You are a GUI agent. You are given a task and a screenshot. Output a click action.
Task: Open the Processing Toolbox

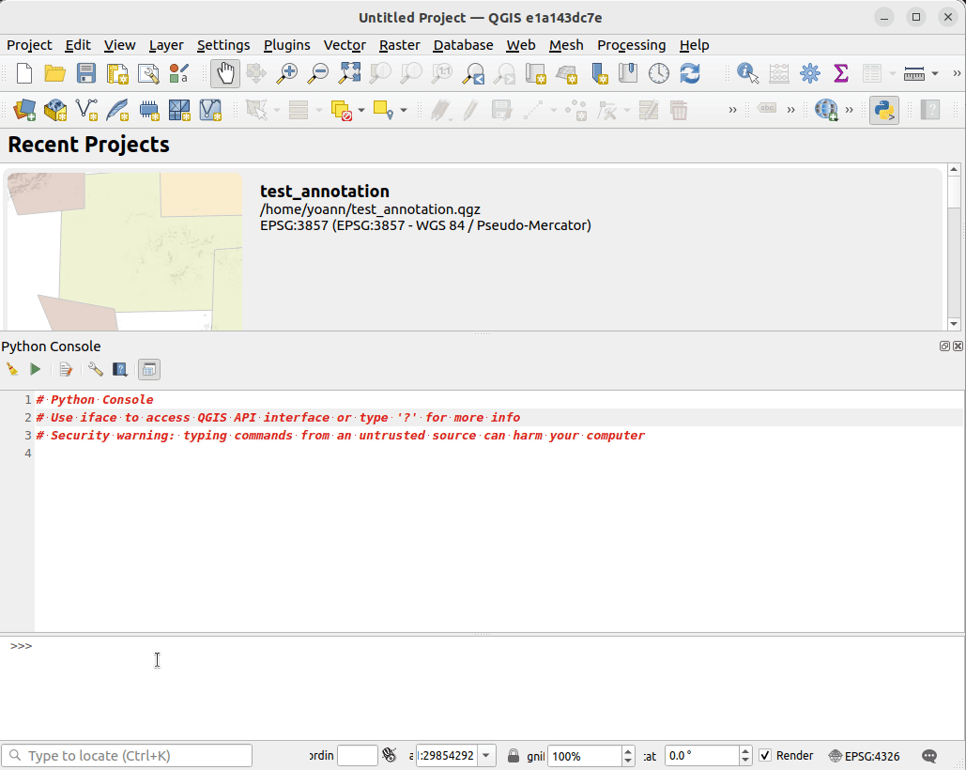pyautogui.click(x=810, y=73)
